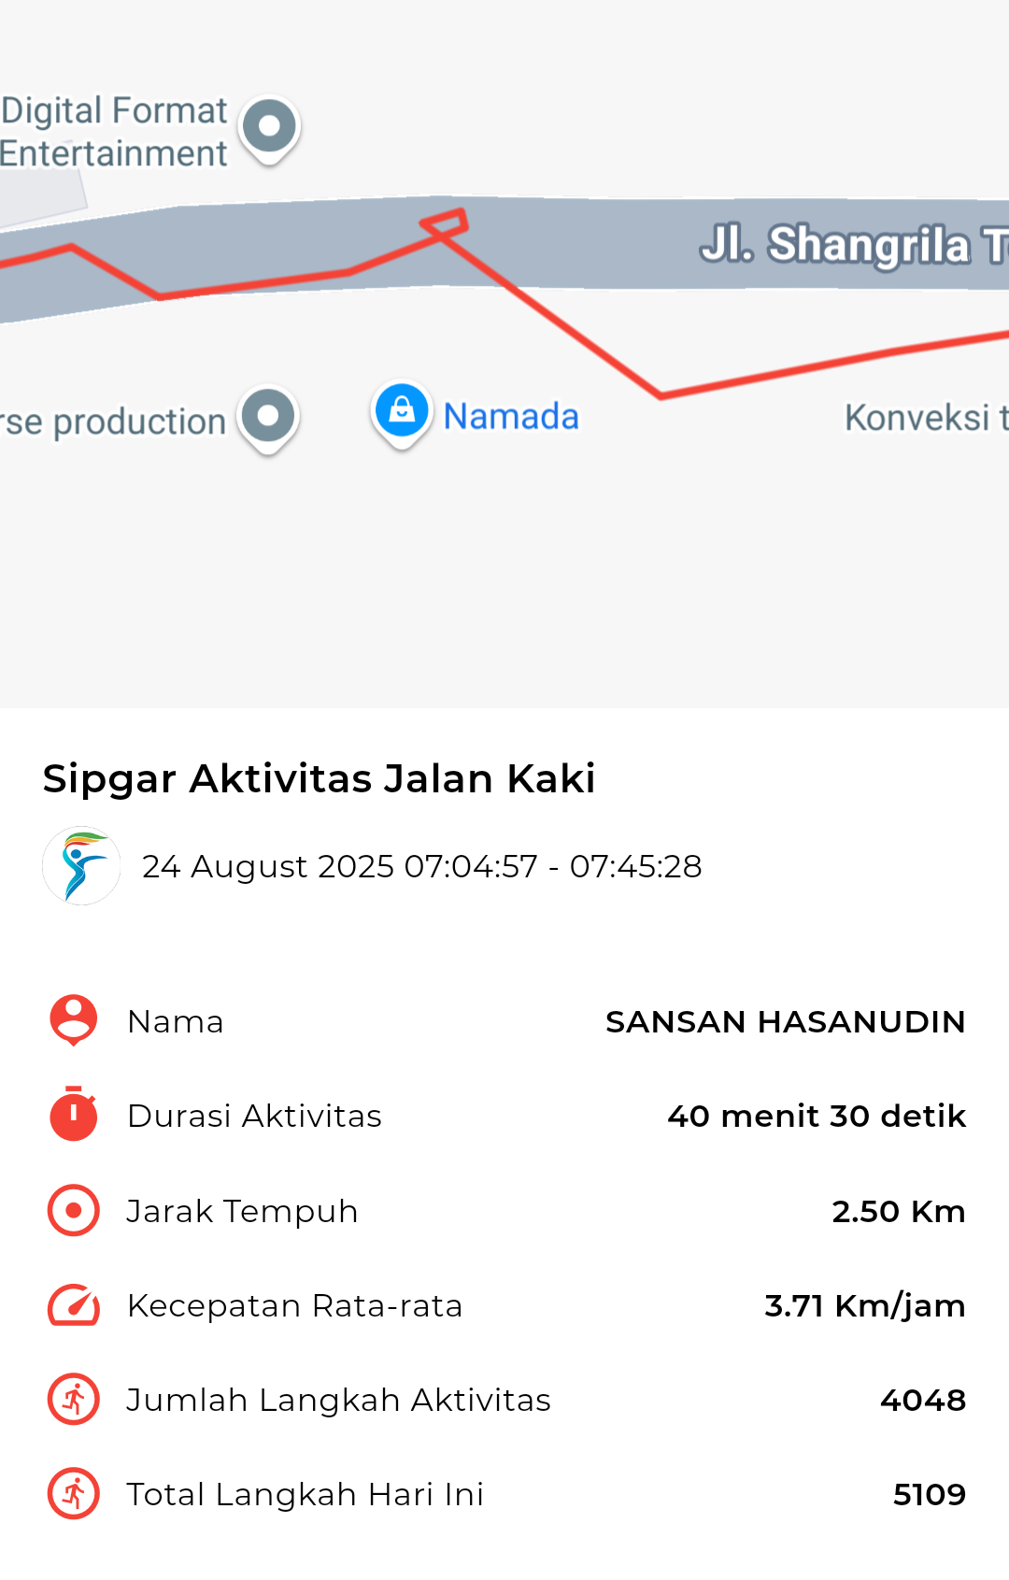This screenshot has width=1009, height=1580.
Task: Click the Jl. Shangrila street label
Action: (x=853, y=245)
